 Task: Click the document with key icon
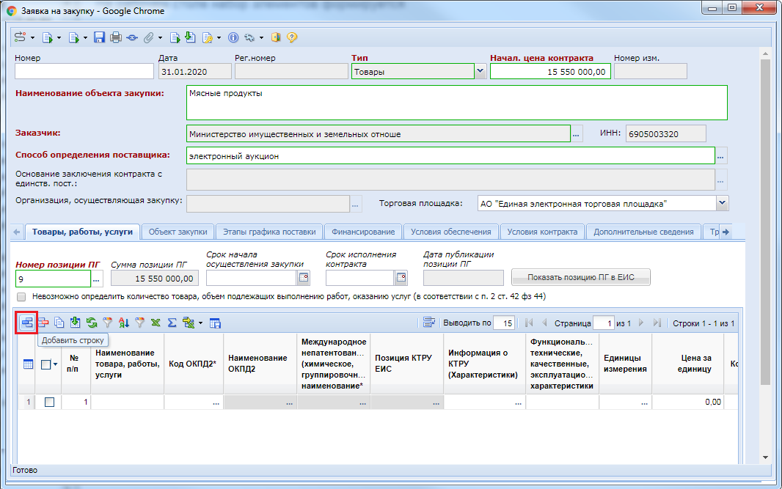tap(208, 37)
